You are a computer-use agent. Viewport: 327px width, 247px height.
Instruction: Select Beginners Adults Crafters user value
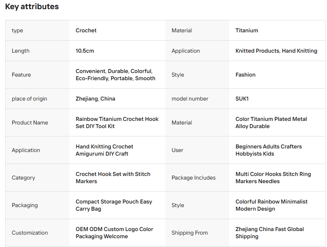click(269, 150)
